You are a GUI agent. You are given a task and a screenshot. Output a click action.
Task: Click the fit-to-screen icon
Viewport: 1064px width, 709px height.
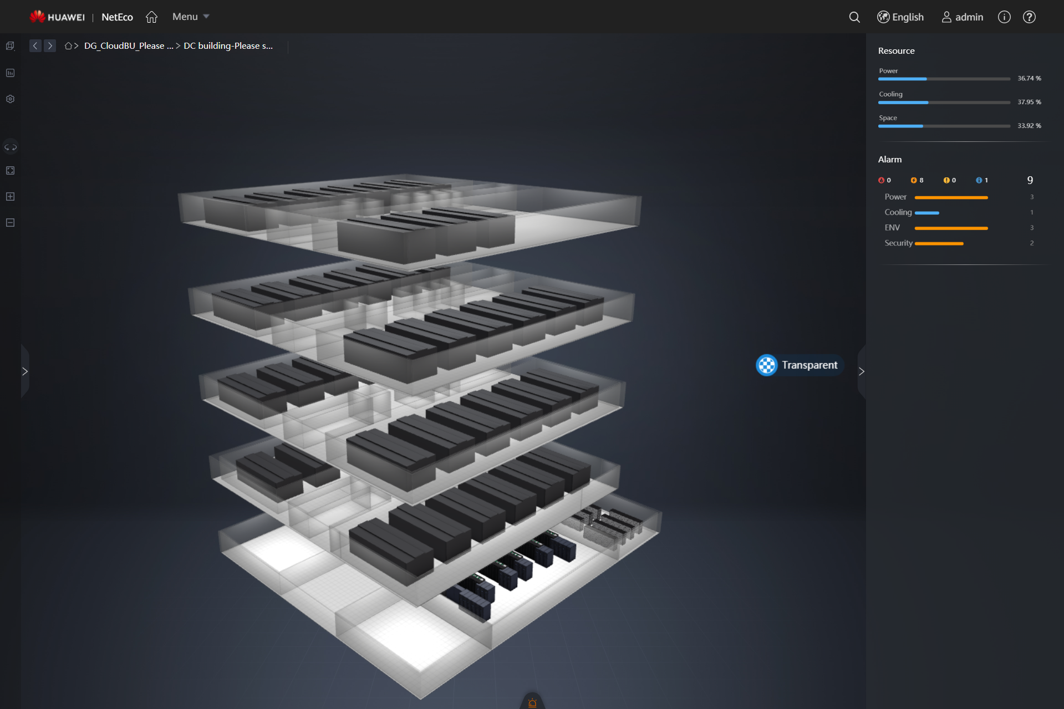click(10, 170)
